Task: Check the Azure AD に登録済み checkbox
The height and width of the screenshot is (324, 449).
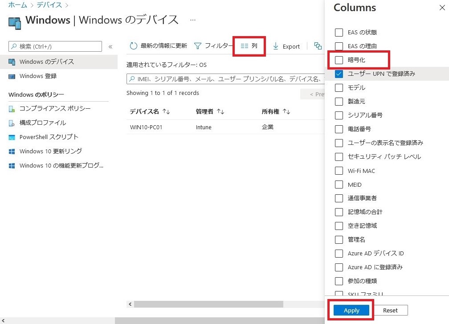Action: point(339,267)
